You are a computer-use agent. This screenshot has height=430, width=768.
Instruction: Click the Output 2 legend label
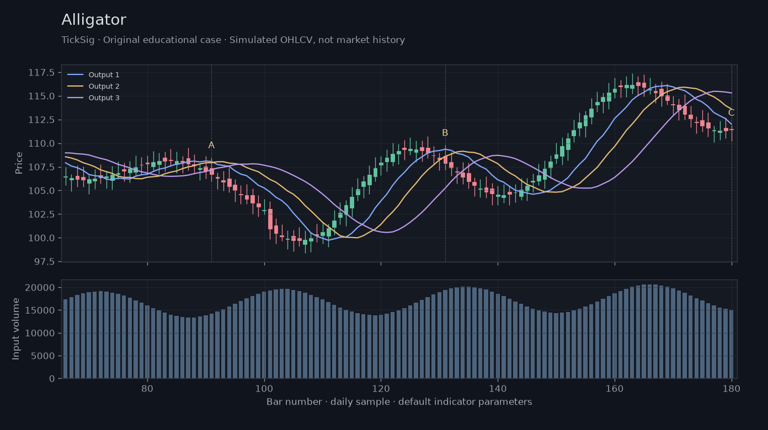click(104, 87)
